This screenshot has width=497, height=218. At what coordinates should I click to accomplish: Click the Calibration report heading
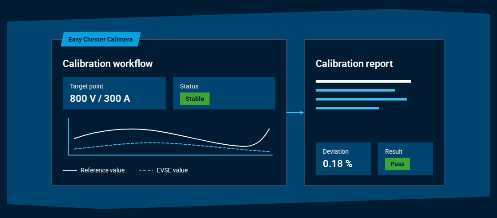point(354,63)
